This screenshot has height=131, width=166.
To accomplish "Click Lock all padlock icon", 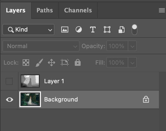I will click(78, 63).
